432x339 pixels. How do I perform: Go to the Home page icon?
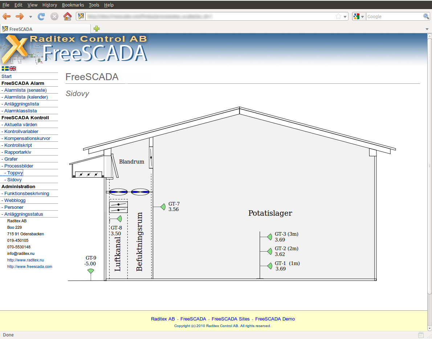coord(68,16)
